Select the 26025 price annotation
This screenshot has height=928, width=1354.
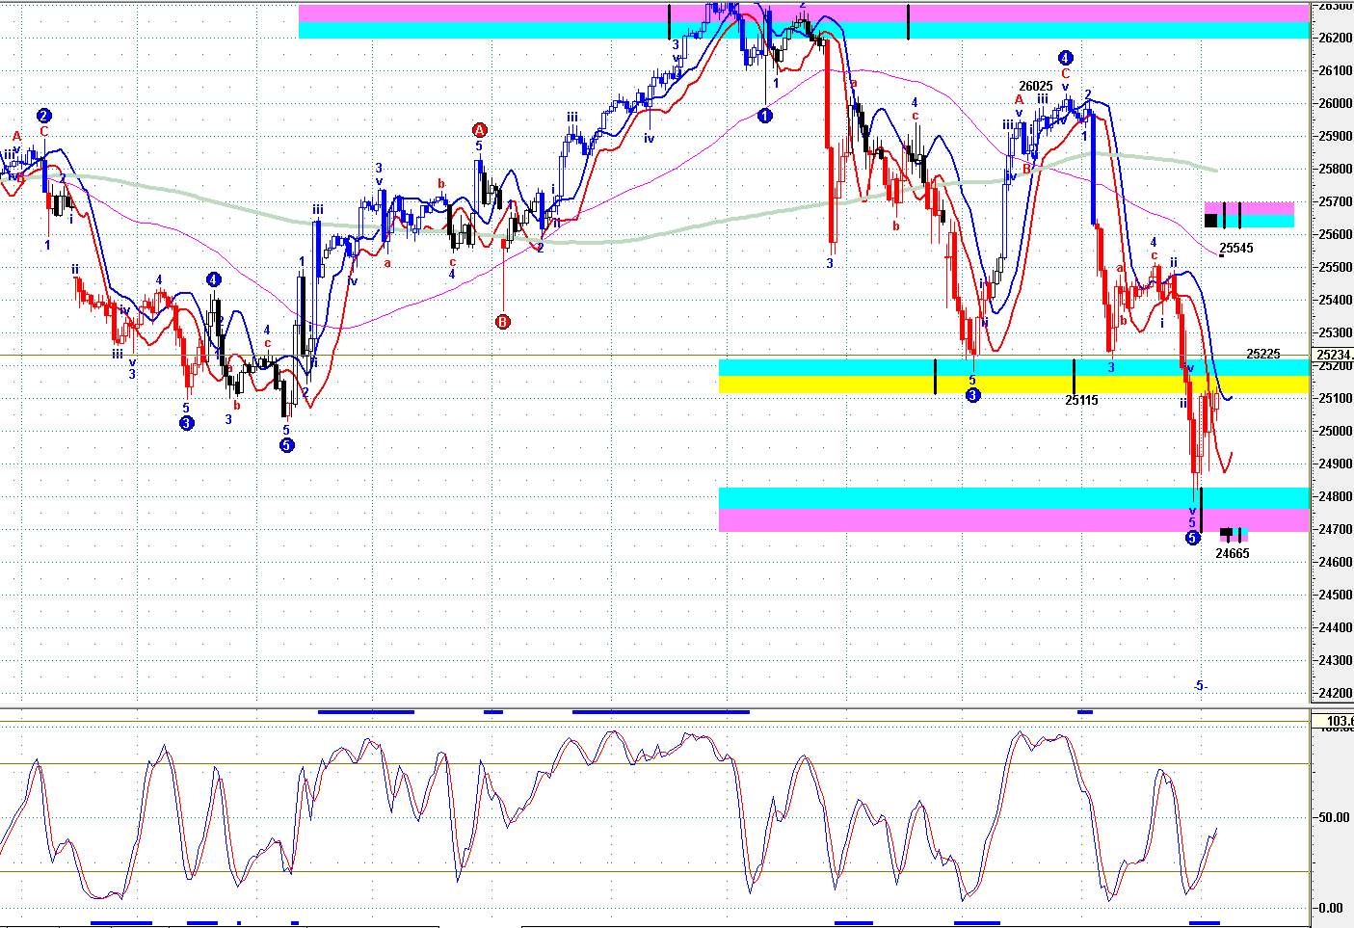pyautogui.click(x=1036, y=87)
